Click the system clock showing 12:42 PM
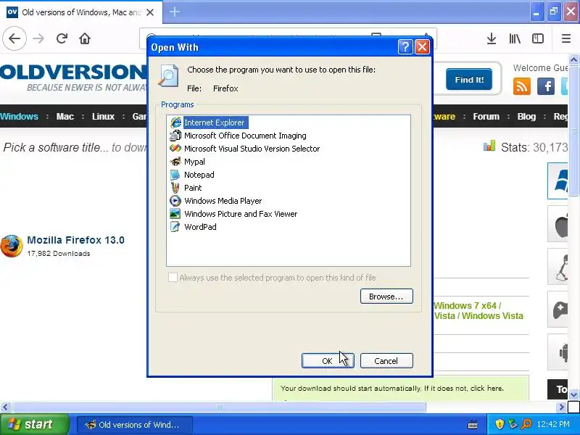 coord(553,424)
